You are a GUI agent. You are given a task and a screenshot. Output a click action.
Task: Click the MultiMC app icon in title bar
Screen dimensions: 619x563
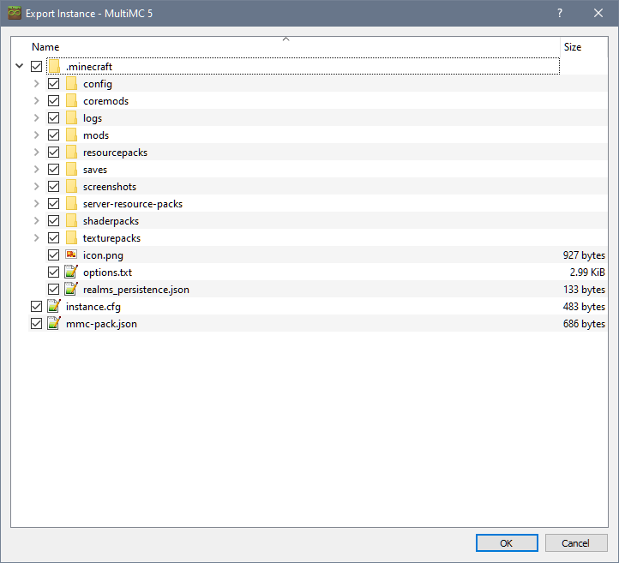15,13
